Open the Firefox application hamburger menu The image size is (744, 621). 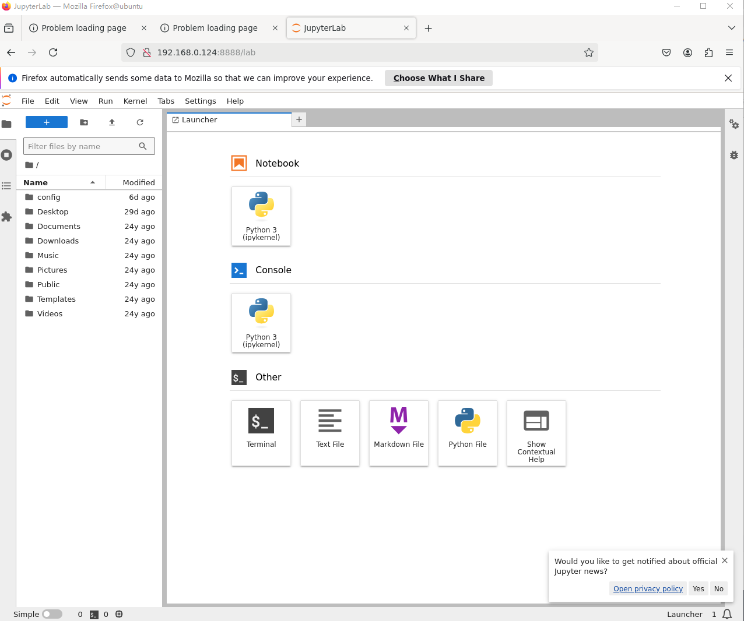point(729,52)
